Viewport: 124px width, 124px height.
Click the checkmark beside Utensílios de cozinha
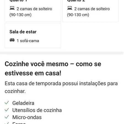(x=7, y=110)
